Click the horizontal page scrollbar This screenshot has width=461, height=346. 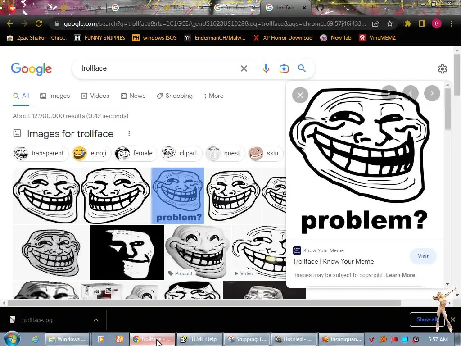[x=204, y=303]
